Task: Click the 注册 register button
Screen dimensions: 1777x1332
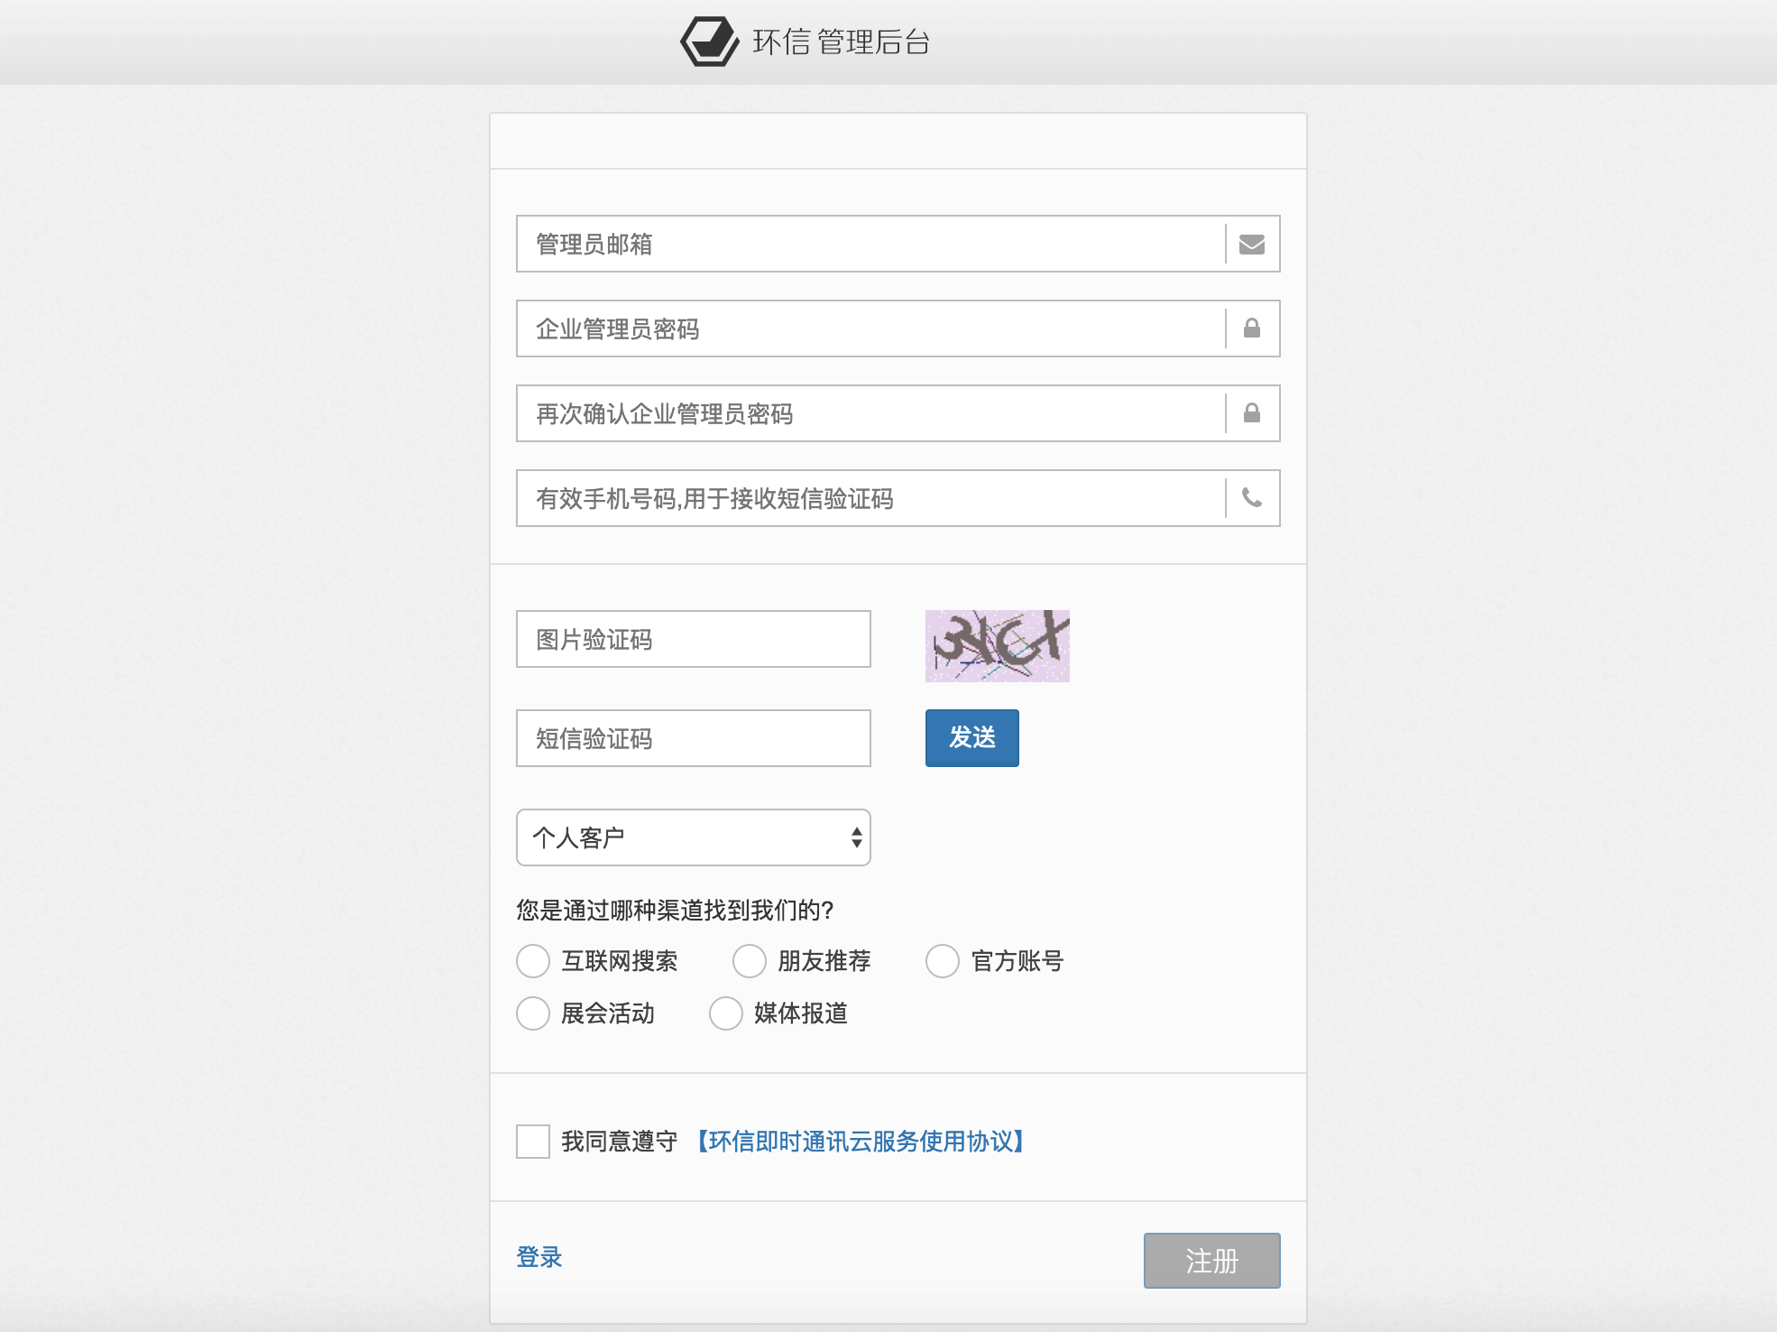Action: [x=1211, y=1261]
